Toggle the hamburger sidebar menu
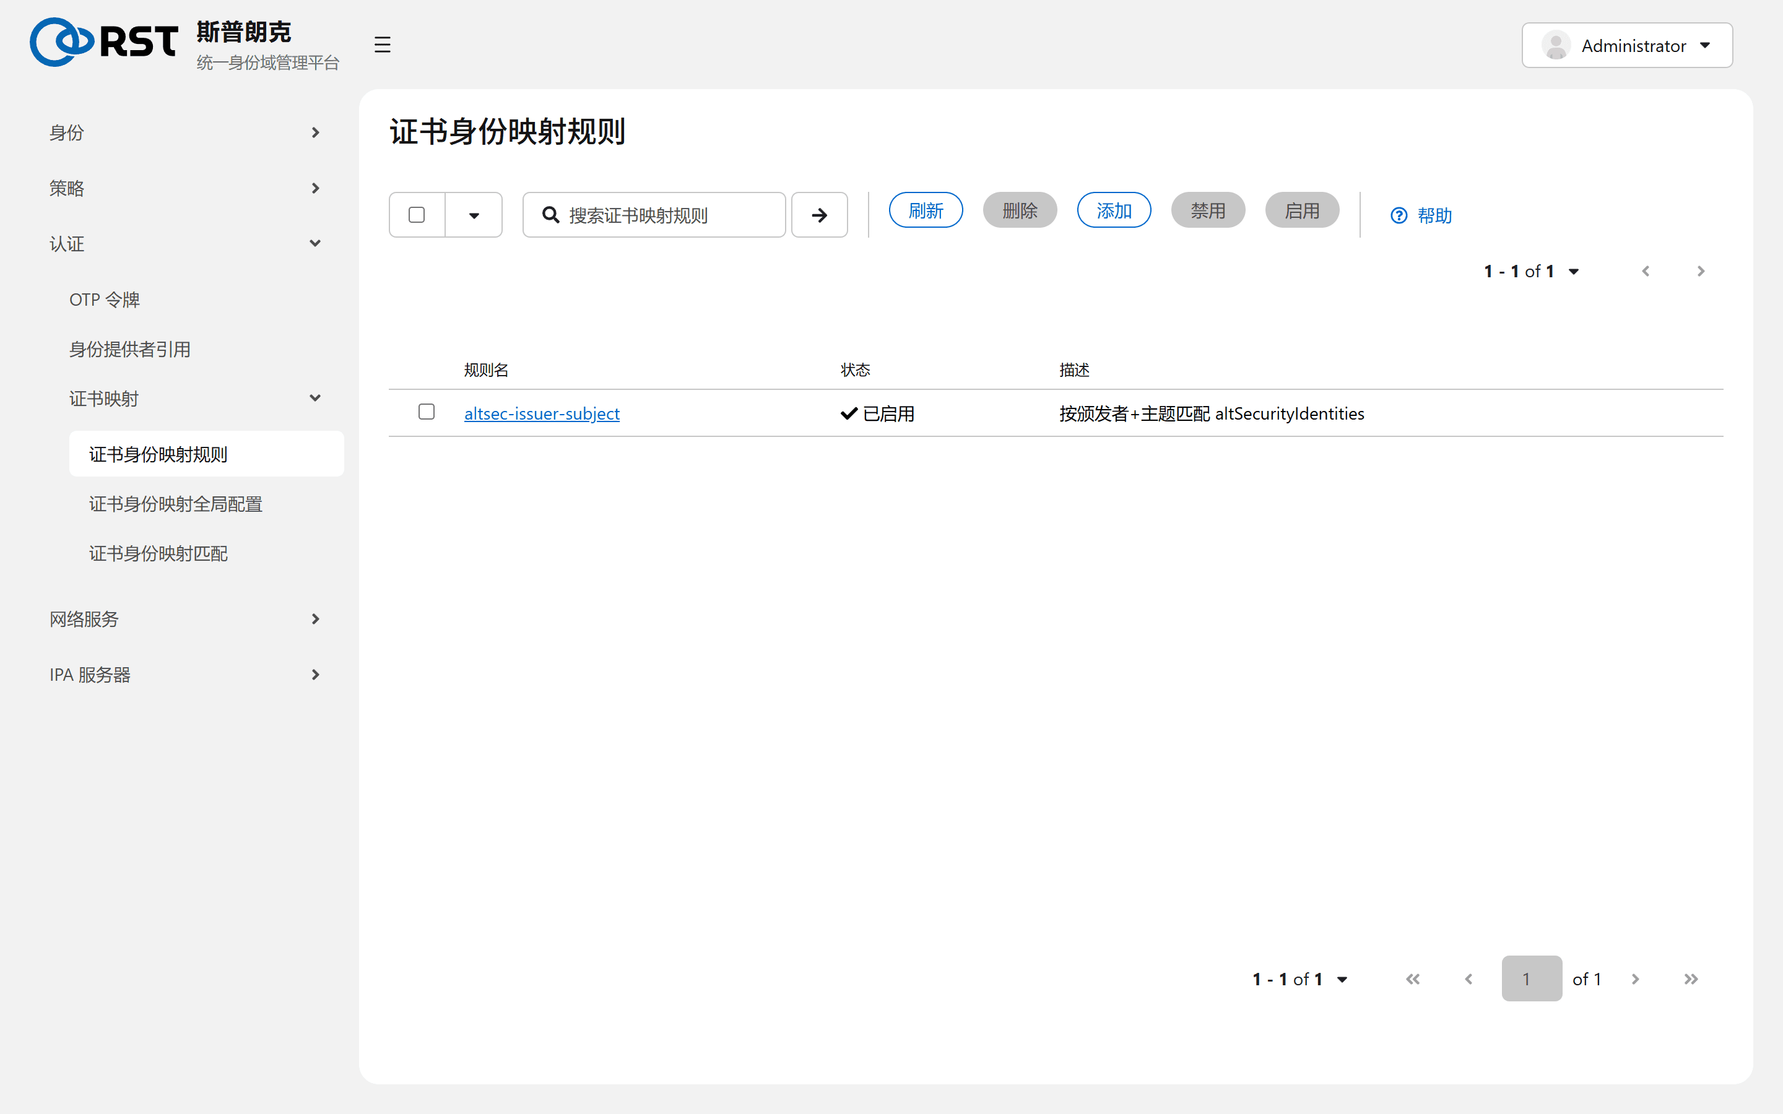 [381, 45]
